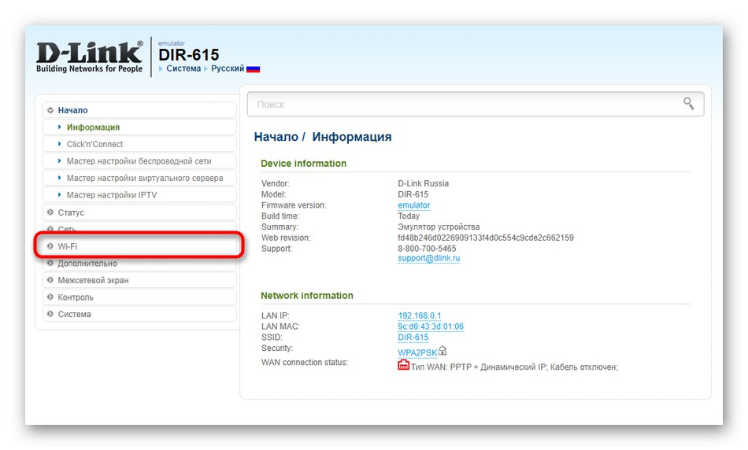
Task: Click the Device information heading
Action: coord(303,164)
